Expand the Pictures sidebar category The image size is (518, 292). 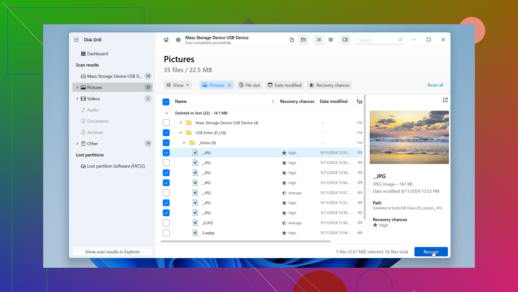pyautogui.click(x=77, y=88)
